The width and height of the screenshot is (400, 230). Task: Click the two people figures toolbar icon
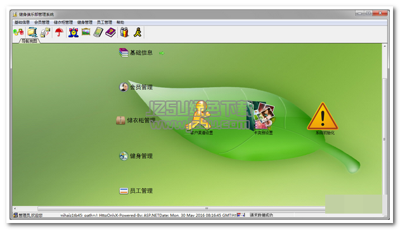pyautogui.click(x=124, y=32)
